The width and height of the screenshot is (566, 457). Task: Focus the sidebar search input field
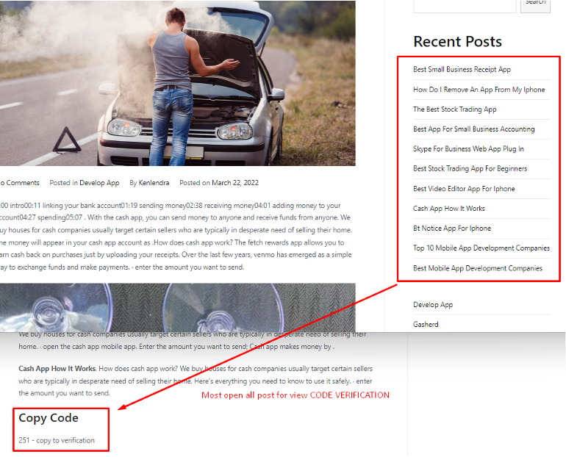pos(465,4)
